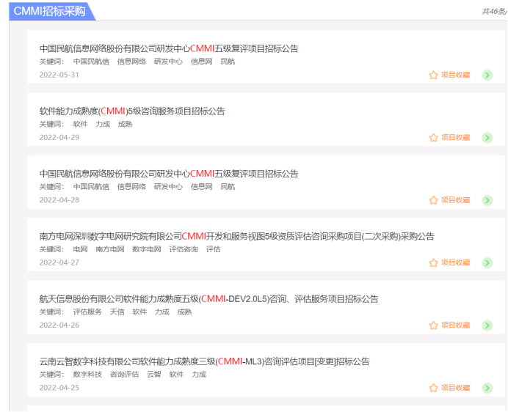508x412 pixels.
Task: Open green arrow for 2022-04-25 tender
Action: pyautogui.click(x=487, y=388)
